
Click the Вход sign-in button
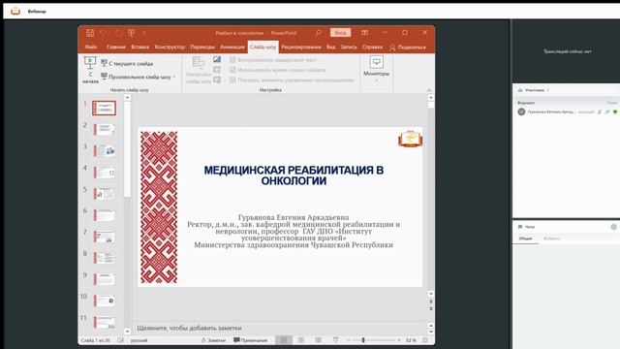pos(340,32)
